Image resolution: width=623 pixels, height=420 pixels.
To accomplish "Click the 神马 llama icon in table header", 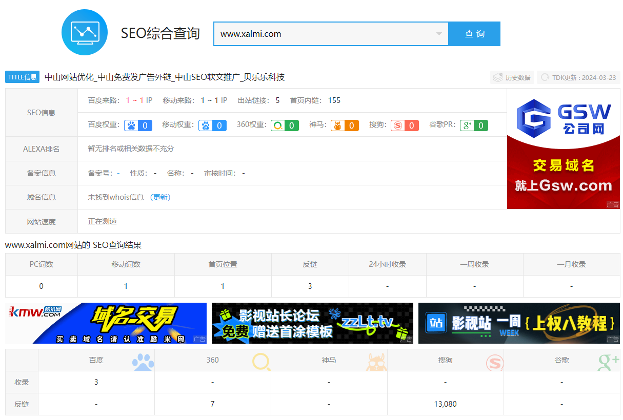I will tap(376, 362).
